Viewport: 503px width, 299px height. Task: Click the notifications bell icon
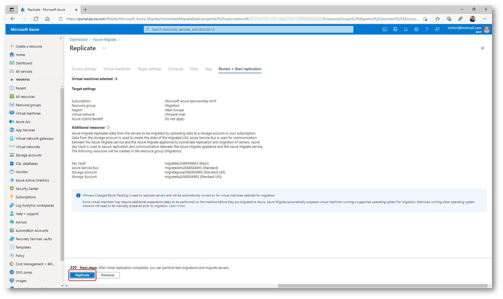406,30
